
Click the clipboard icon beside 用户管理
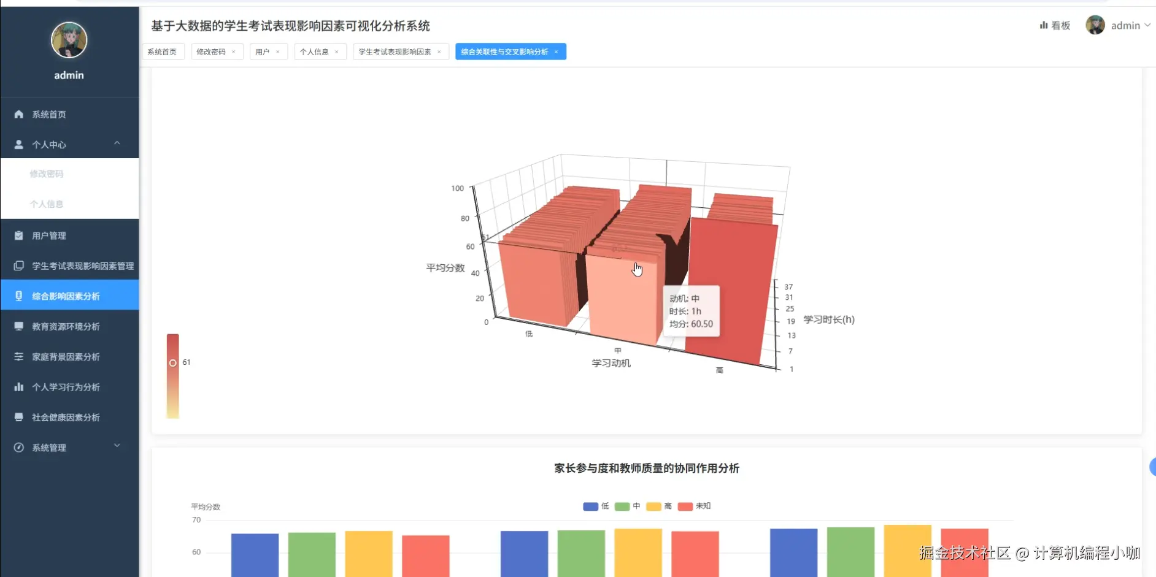click(19, 235)
